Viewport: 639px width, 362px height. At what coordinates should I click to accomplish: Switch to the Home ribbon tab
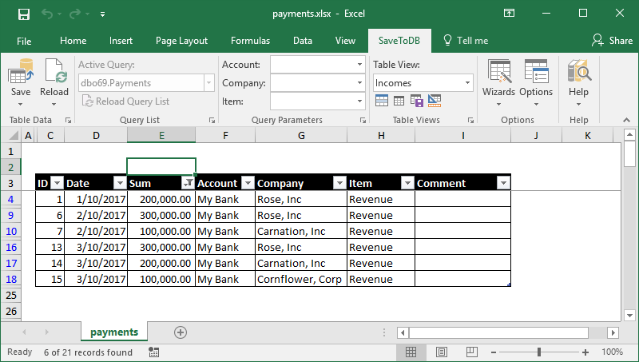[73, 41]
